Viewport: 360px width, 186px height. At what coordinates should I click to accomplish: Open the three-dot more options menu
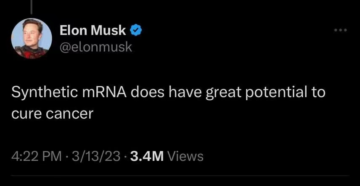click(x=340, y=31)
